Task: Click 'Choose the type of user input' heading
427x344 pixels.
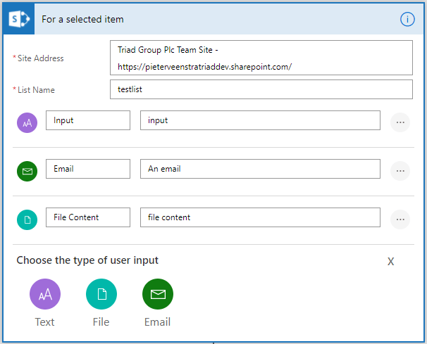Action: pos(87,260)
